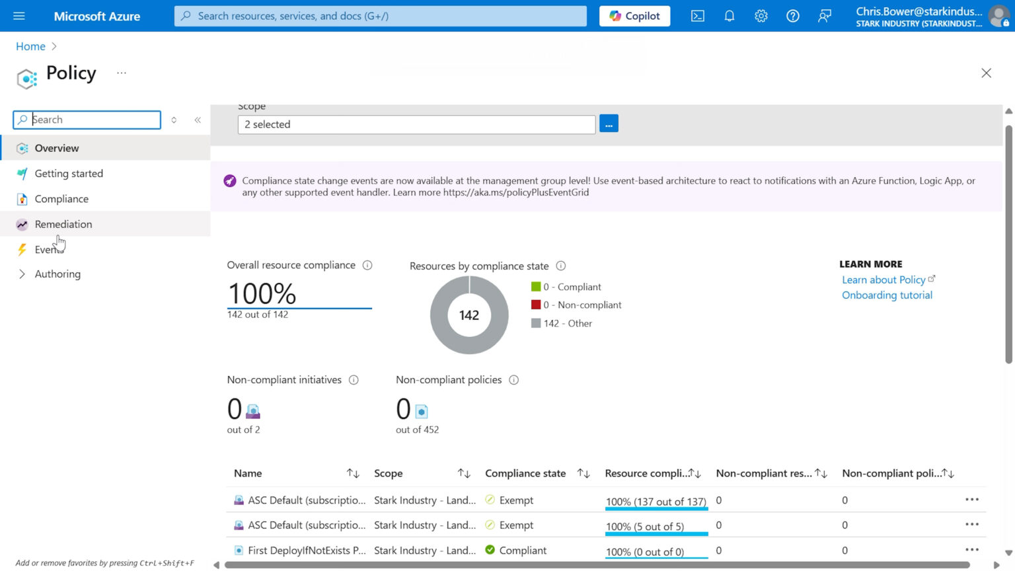
Task: Open the Onboarding tutorial
Action: 887,295
